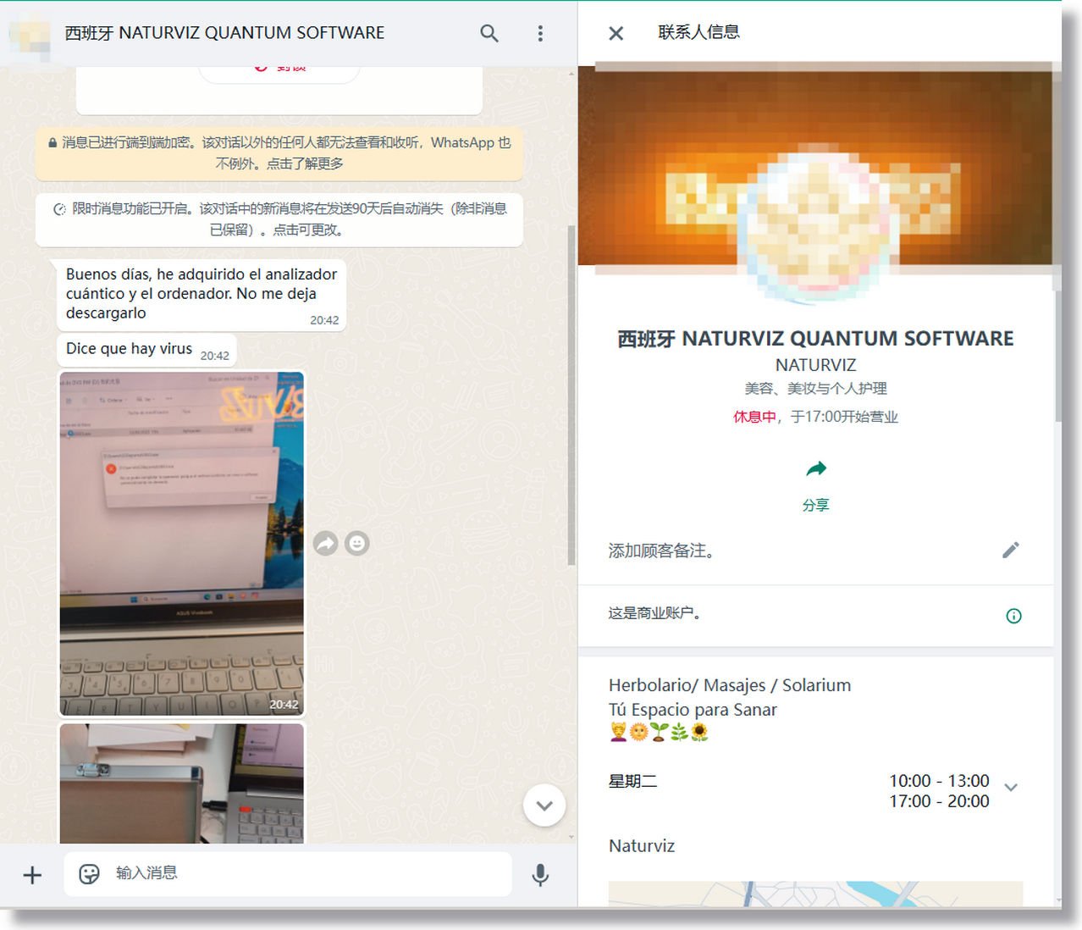
Task: React to photo with emoji icon
Action: [357, 543]
